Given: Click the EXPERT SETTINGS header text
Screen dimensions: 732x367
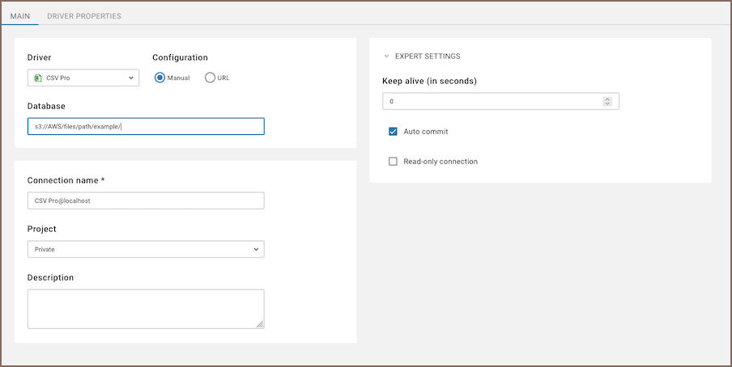Looking at the screenshot, I should (428, 57).
